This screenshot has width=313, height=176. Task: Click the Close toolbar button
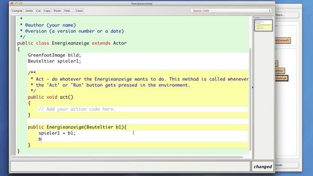click(79, 11)
